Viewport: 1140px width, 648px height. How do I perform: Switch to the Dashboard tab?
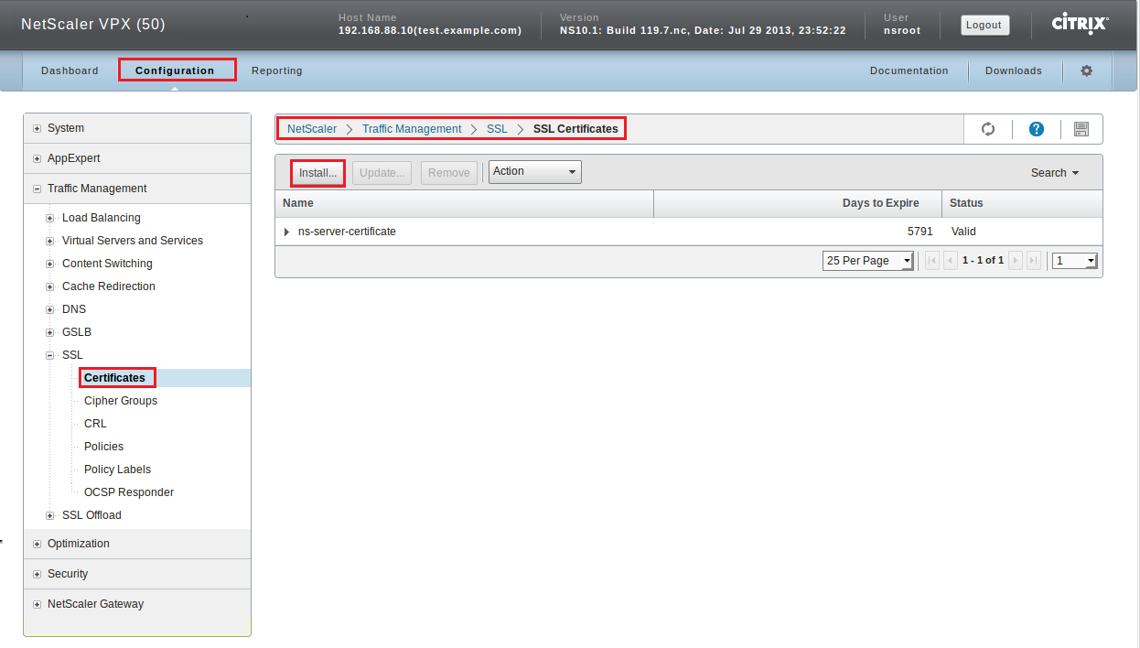(70, 70)
